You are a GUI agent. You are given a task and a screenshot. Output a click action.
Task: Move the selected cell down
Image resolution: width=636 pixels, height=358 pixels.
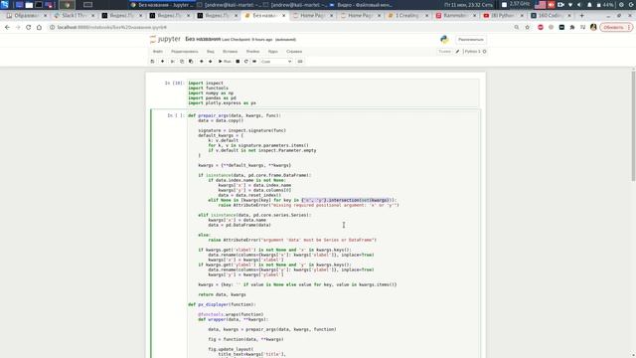coord(210,62)
